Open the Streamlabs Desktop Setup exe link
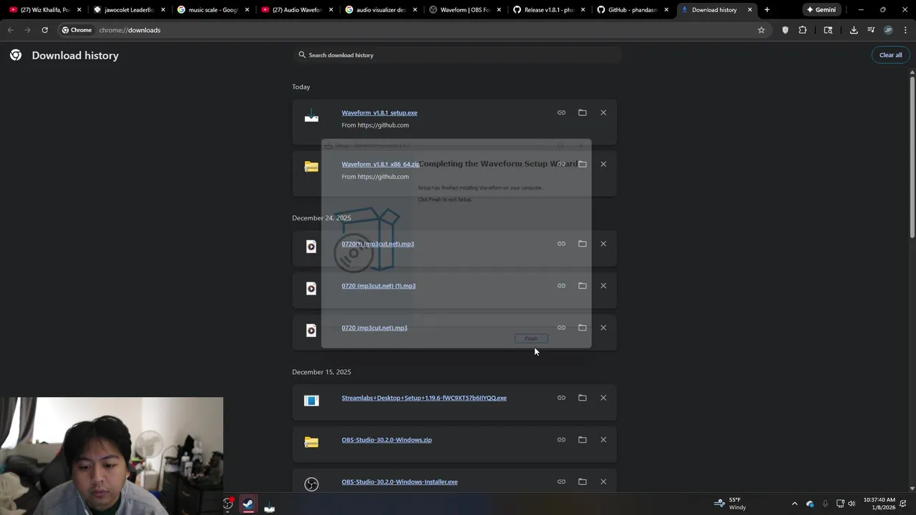 [x=424, y=398]
